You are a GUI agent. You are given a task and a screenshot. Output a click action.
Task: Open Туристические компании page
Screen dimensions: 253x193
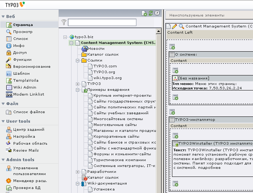coord(120,160)
